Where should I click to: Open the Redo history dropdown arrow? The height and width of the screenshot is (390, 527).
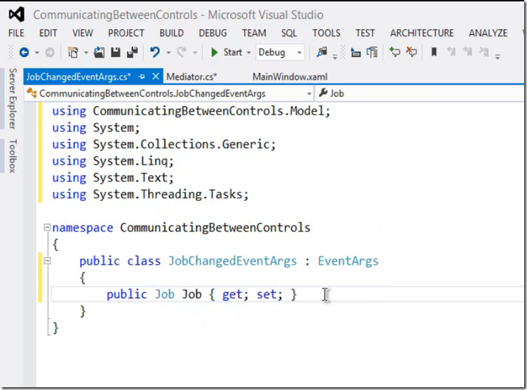tap(195, 53)
